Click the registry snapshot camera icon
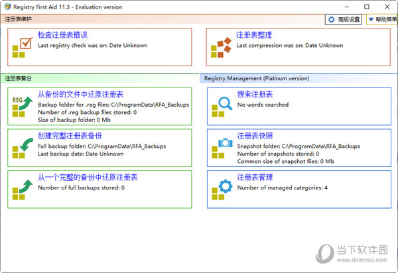The height and width of the screenshot is (273, 398). pos(222,148)
